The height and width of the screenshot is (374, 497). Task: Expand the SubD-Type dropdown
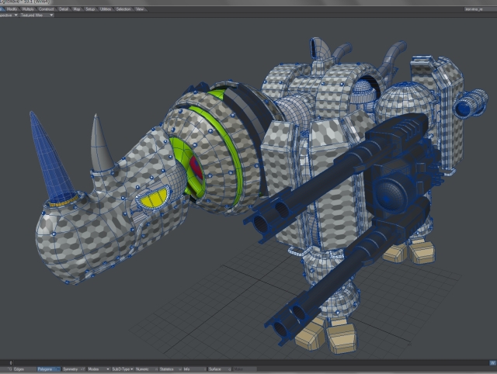click(x=122, y=369)
